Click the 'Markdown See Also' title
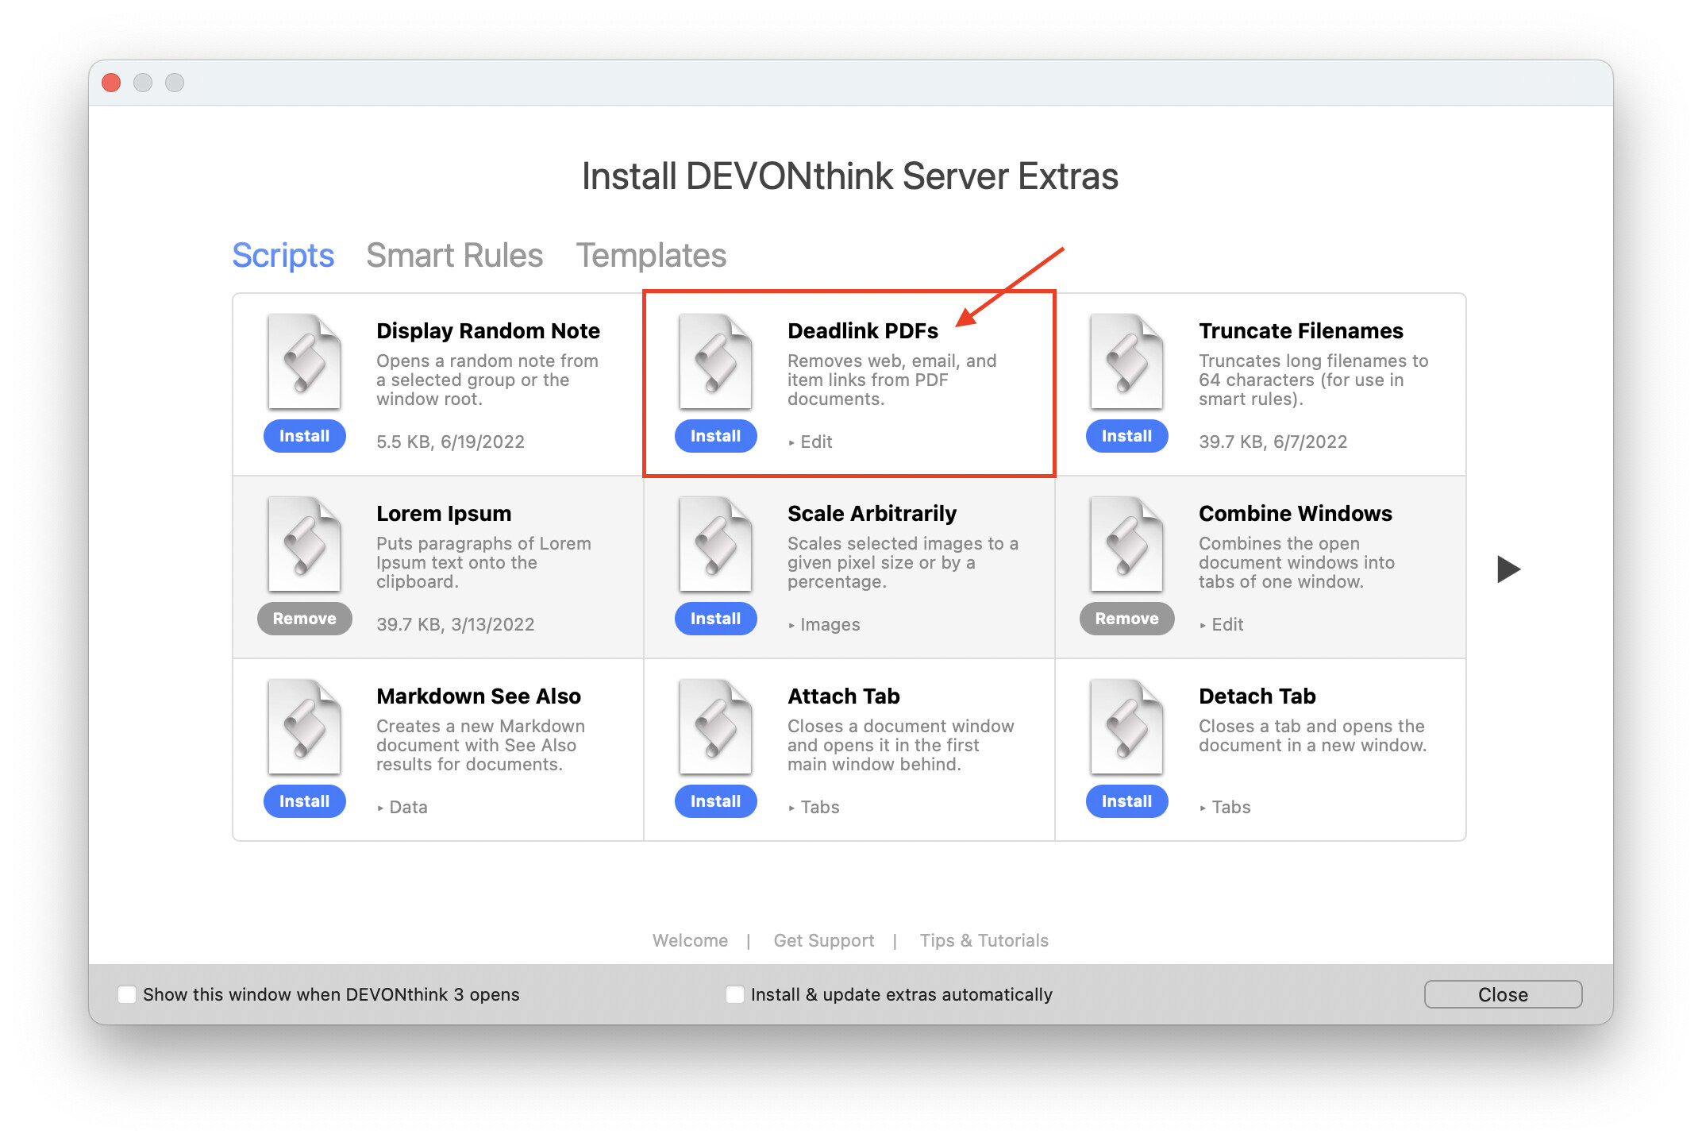This screenshot has height=1142, width=1702. (x=479, y=696)
